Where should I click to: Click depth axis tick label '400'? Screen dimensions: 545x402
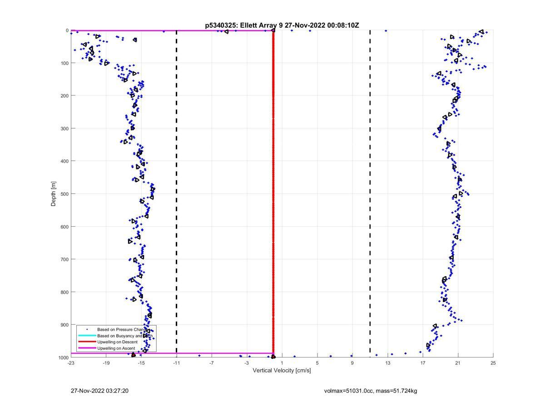point(64,161)
